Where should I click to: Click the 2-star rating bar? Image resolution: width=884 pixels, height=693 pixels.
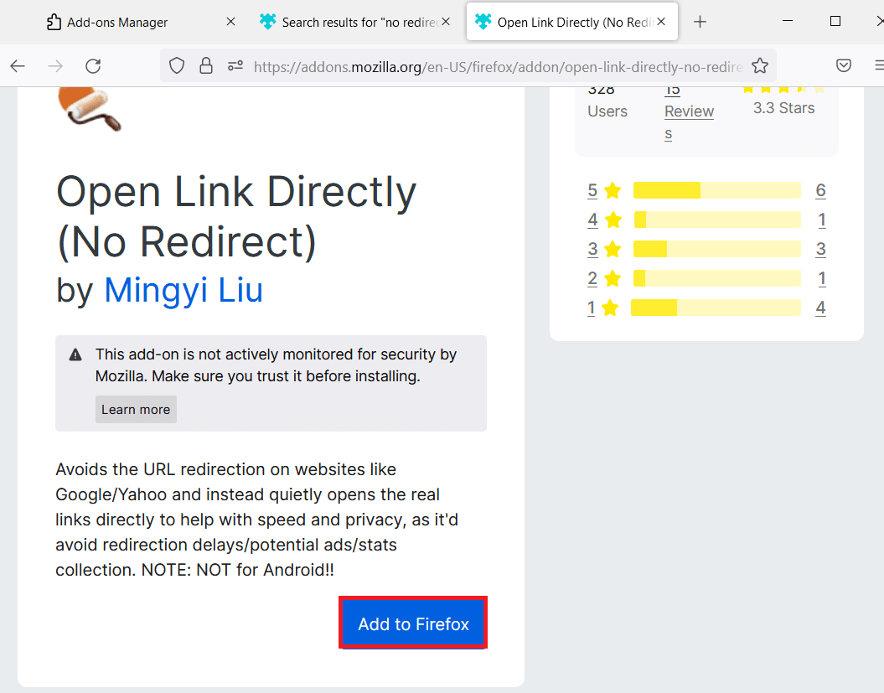[716, 278]
